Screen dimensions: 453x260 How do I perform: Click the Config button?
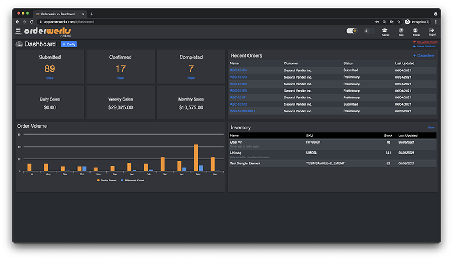[69, 44]
